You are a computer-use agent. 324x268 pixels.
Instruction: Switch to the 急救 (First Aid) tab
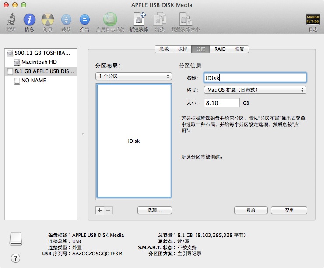pyautogui.click(x=164, y=49)
